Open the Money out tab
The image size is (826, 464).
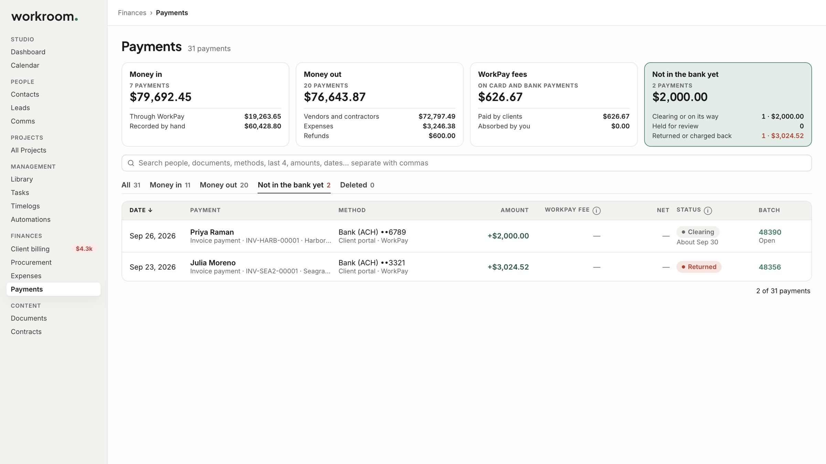coord(224,185)
